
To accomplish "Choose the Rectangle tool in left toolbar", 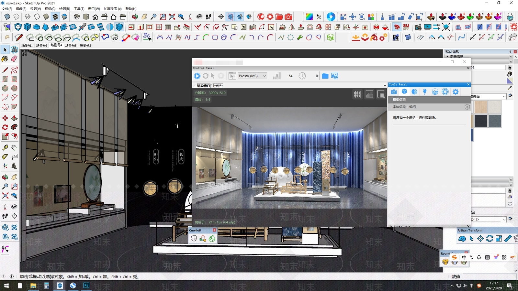I will pos(5,79).
